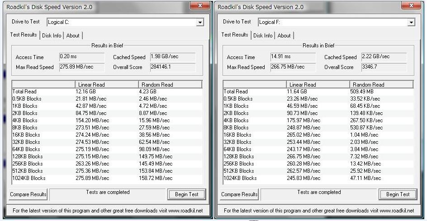Select linear value 273.51 MB/sec
Screen dimensions: 427x221
point(92,128)
